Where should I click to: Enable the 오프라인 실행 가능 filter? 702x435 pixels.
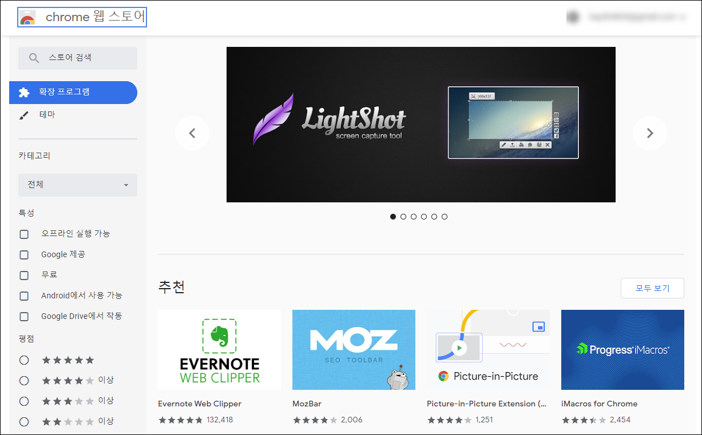tap(23, 234)
